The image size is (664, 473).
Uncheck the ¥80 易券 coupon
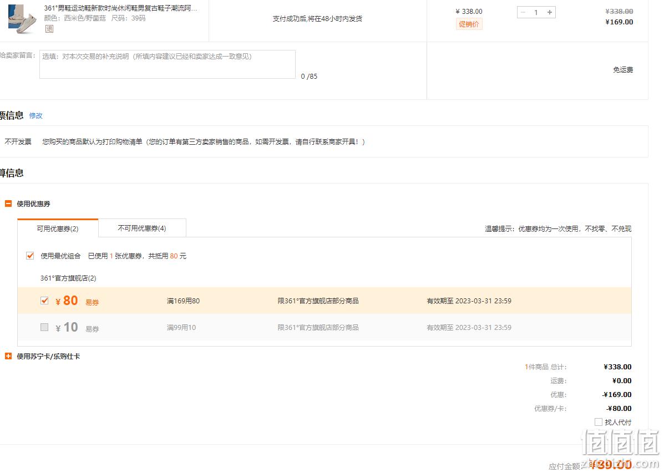44,301
